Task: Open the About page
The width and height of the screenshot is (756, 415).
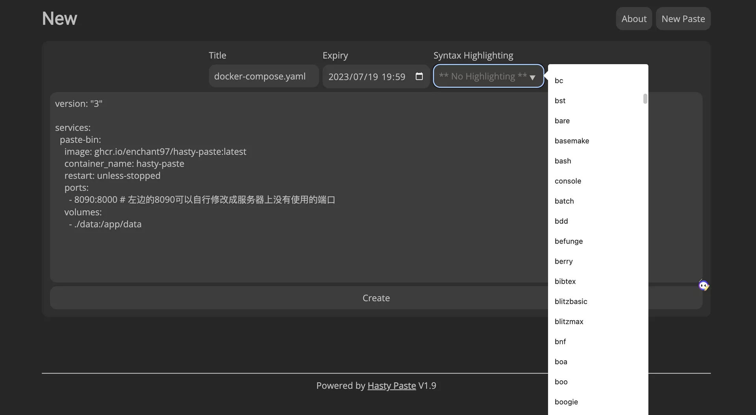Action: 634,19
